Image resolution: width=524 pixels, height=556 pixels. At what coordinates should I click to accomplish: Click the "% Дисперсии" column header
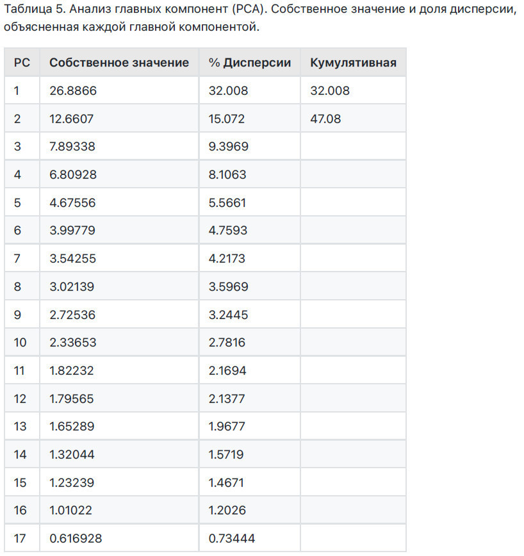click(250, 63)
